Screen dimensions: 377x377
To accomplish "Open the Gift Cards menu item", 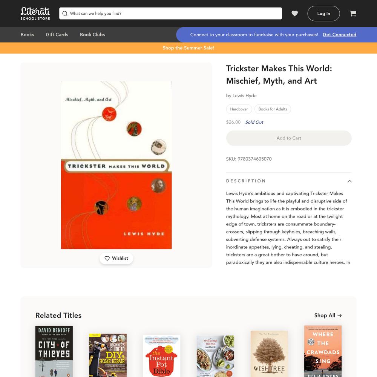I will 57,35.
